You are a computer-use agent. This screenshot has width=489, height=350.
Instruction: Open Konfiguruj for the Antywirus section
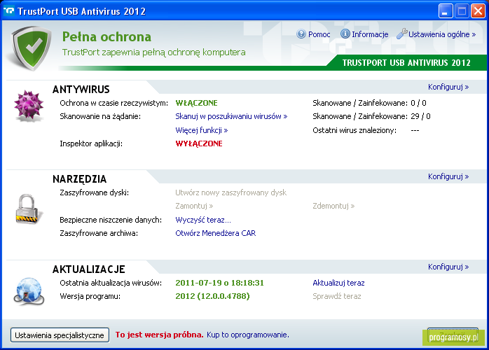coord(448,87)
